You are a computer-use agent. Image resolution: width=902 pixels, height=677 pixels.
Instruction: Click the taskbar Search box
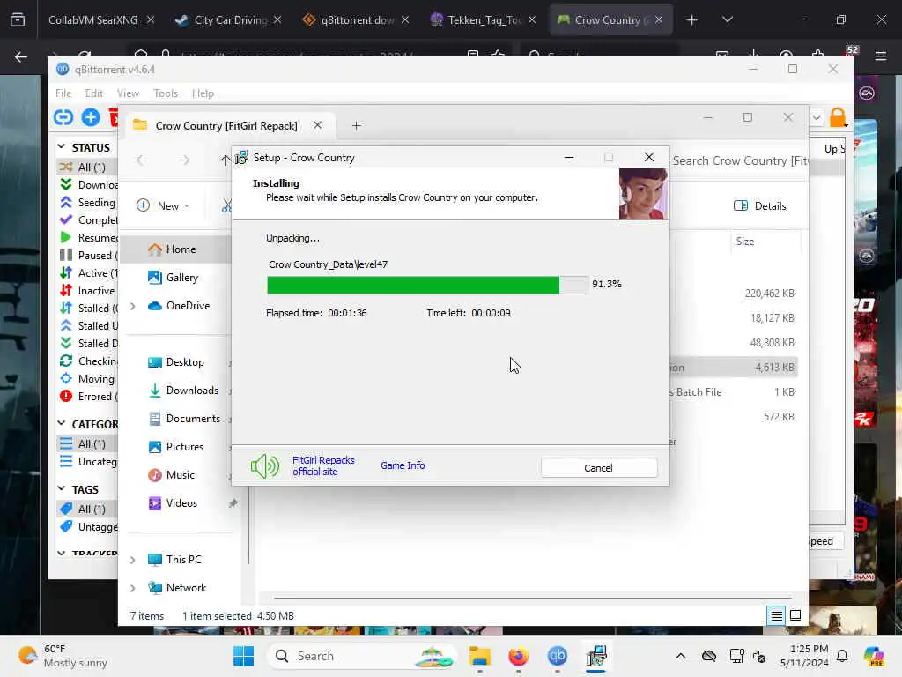point(364,656)
